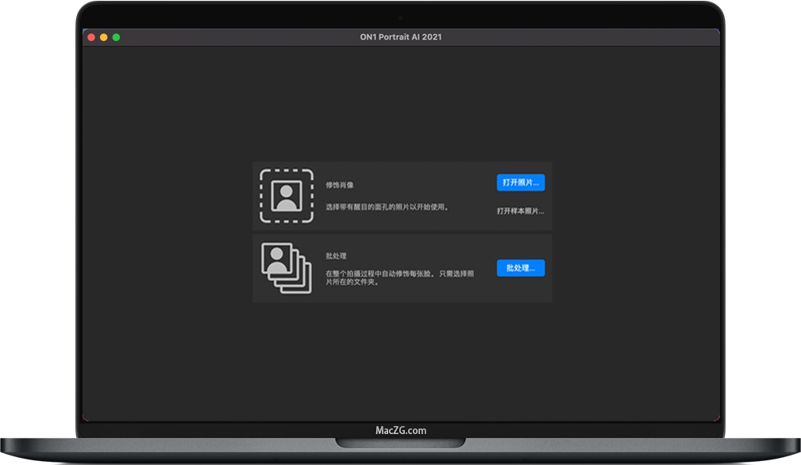Screen dimensions: 801x465
Task: Click the batch description paragraph text
Action: tap(400, 277)
